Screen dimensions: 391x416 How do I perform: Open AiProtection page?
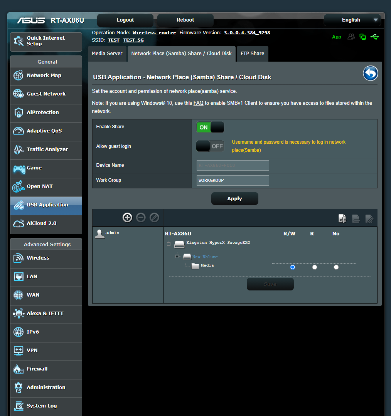click(x=46, y=113)
